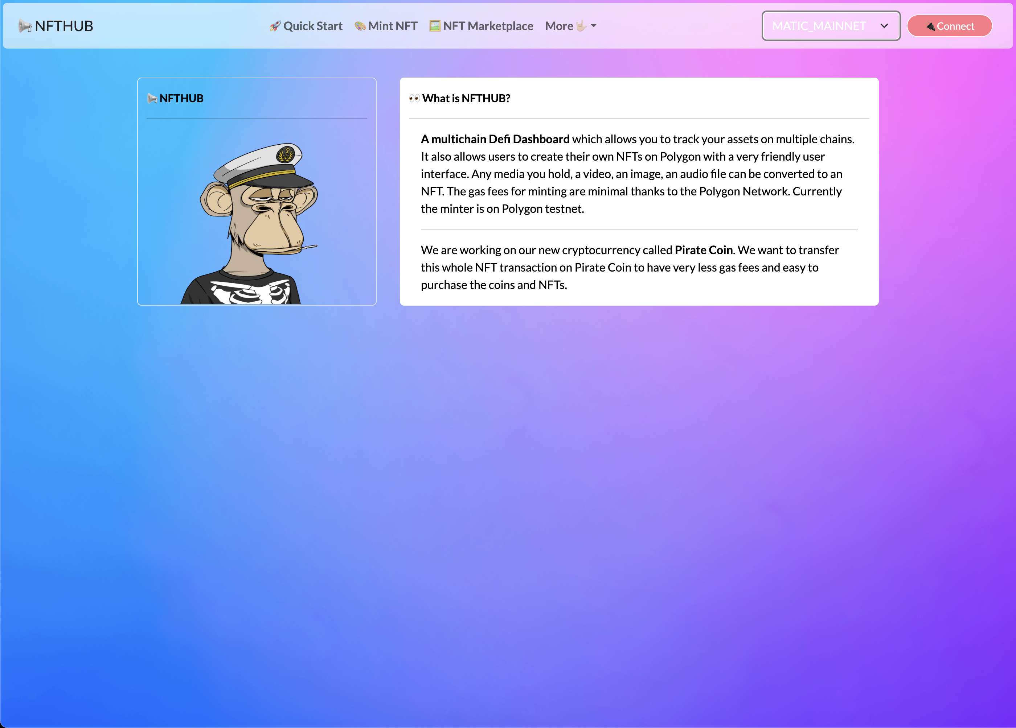
Task: Go to the Mint NFT page
Action: [x=392, y=26]
